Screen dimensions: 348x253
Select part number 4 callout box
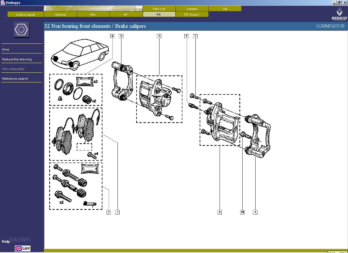[220, 212]
